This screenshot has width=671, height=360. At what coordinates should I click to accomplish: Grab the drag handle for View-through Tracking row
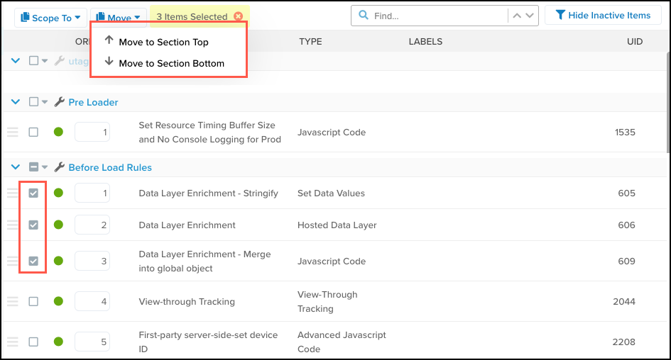[x=12, y=301]
